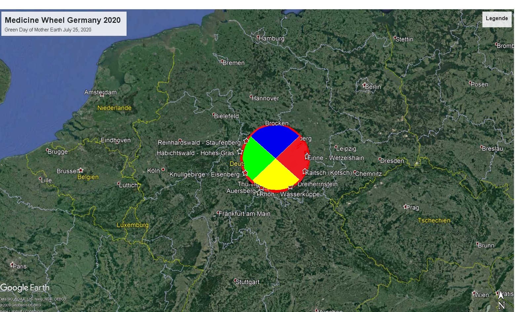Image resolution: width=515 pixels, height=312 pixels.
Task: Click the Medicine Wheel Germany 2020 title
Action: 63,20
